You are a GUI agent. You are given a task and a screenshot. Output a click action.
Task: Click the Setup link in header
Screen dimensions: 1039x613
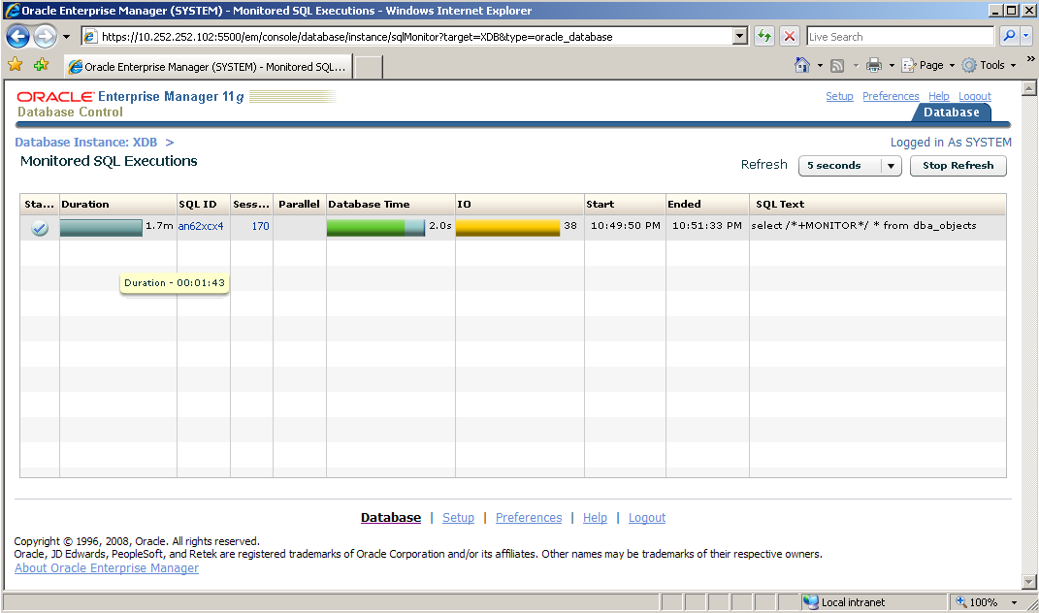click(839, 96)
